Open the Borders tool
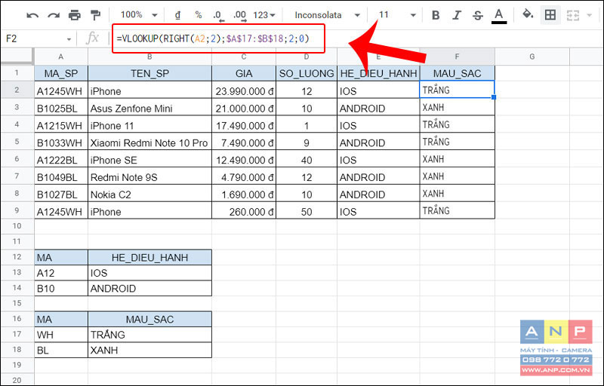The image size is (604, 386). tap(550, 15)
